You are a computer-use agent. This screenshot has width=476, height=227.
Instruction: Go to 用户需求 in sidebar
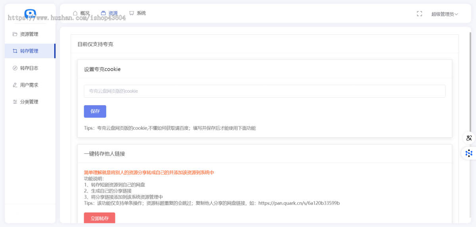[30, 85]
